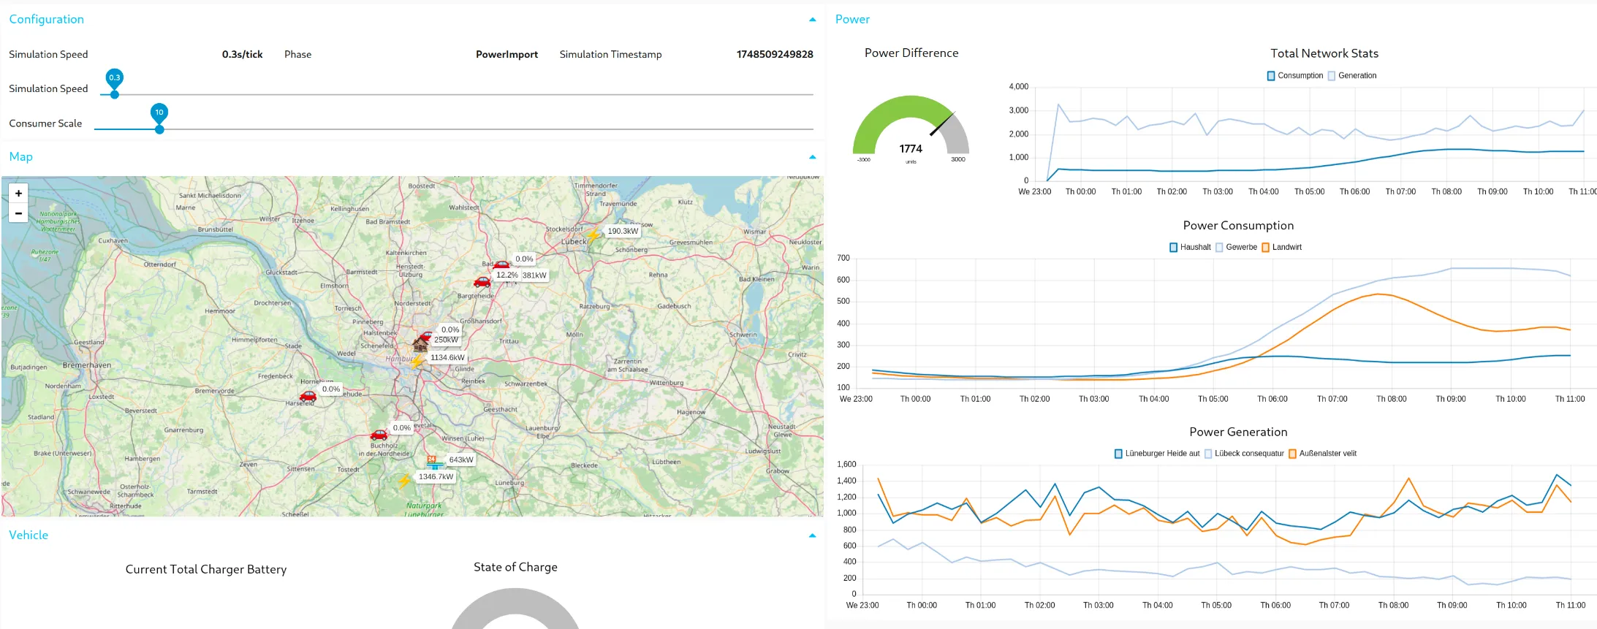Click the Power Generation chart title
The width and height of the screenshot is (1597, 629).
pos(1238,432)
